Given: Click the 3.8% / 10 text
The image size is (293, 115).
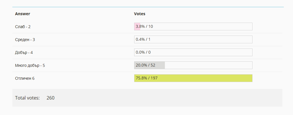Looking at the screenshot, I should pyautogui.click(x=144, y=26).
